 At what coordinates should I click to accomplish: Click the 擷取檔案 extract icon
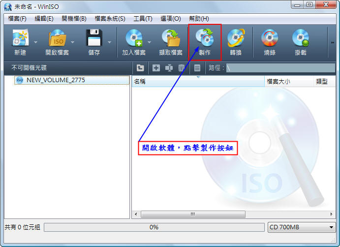[171, 38]
